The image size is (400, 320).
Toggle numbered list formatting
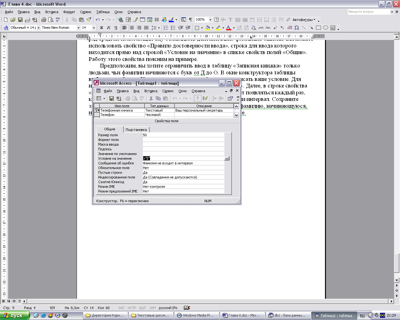click(166, 28)
